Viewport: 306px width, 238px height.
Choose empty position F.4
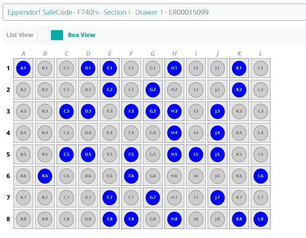[131, 133]
